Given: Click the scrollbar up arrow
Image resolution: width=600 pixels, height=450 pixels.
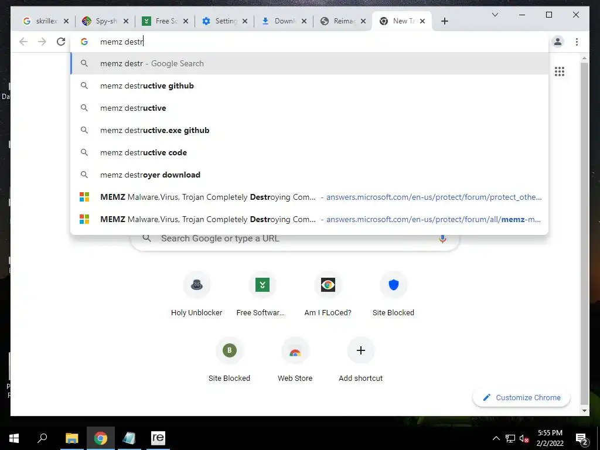Looking at the screenshot, I should click(x=584, y=59).
